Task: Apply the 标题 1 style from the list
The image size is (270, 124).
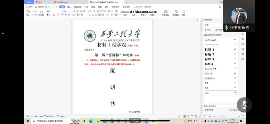Action: pyautogui.click(x=210, y=50)
